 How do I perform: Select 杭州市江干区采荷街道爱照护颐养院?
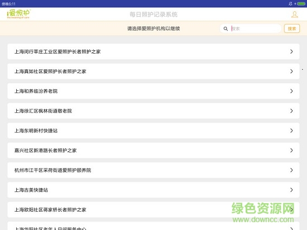point(153,170)
